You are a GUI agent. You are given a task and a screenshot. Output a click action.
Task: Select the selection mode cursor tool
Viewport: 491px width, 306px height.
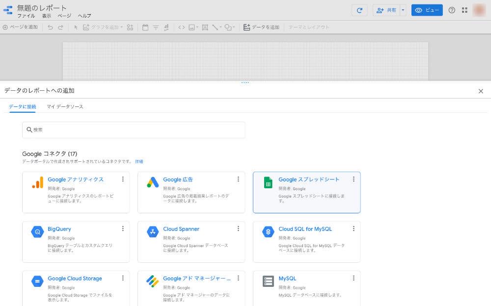pos(76,27)
